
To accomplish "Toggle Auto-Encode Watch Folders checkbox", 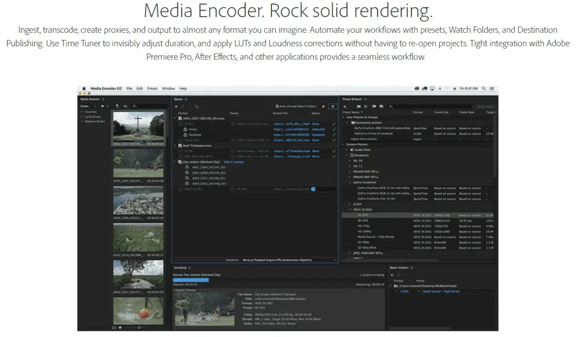I will [277, 106].
